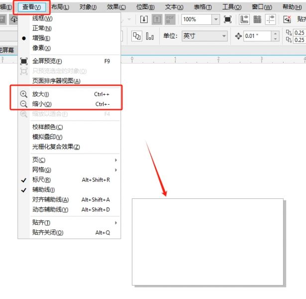Click the duplicate distance y 0.25 field
This screenshot has height=299, width=306.
point(300,40)
